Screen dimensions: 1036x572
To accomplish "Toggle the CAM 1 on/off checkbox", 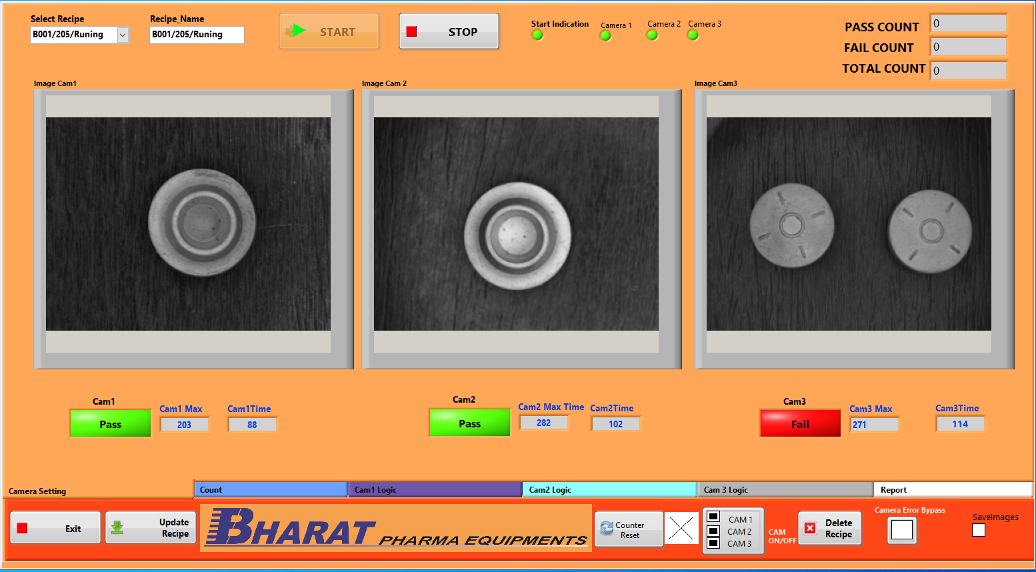I will click(713, 517).
